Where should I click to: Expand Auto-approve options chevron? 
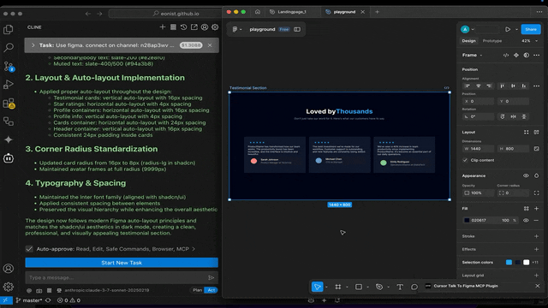194,249
